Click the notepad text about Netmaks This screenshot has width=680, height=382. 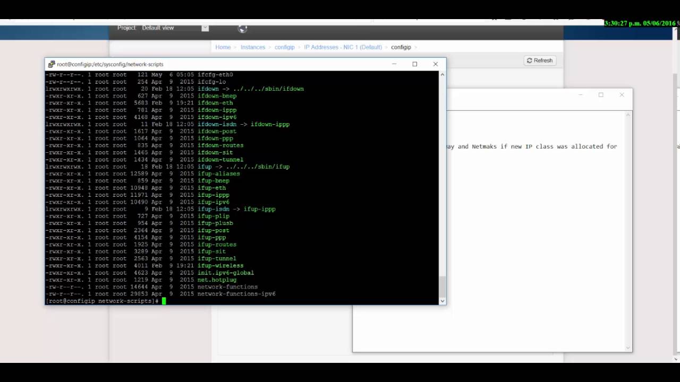(x=532, y=146)
